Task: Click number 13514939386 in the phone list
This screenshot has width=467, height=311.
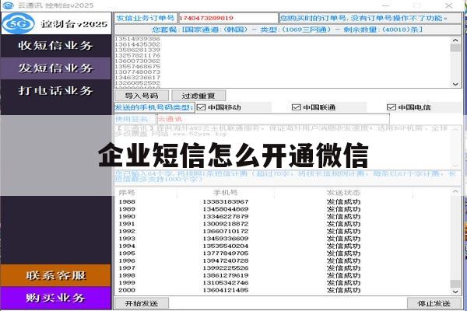Action: pyautogui.click(x=138, y=39)
